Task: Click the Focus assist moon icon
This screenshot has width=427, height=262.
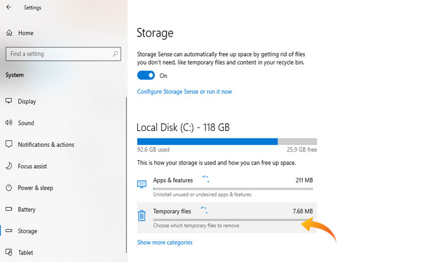Action: (x=9, y=166)
